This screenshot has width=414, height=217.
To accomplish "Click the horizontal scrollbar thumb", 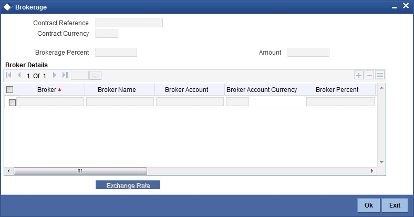I will (80, 171).
